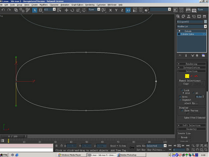Image resolution: width=209 pixels, height=157 pixels.
Task: Open the Graph Editors menu
Action: pos(77,5)
